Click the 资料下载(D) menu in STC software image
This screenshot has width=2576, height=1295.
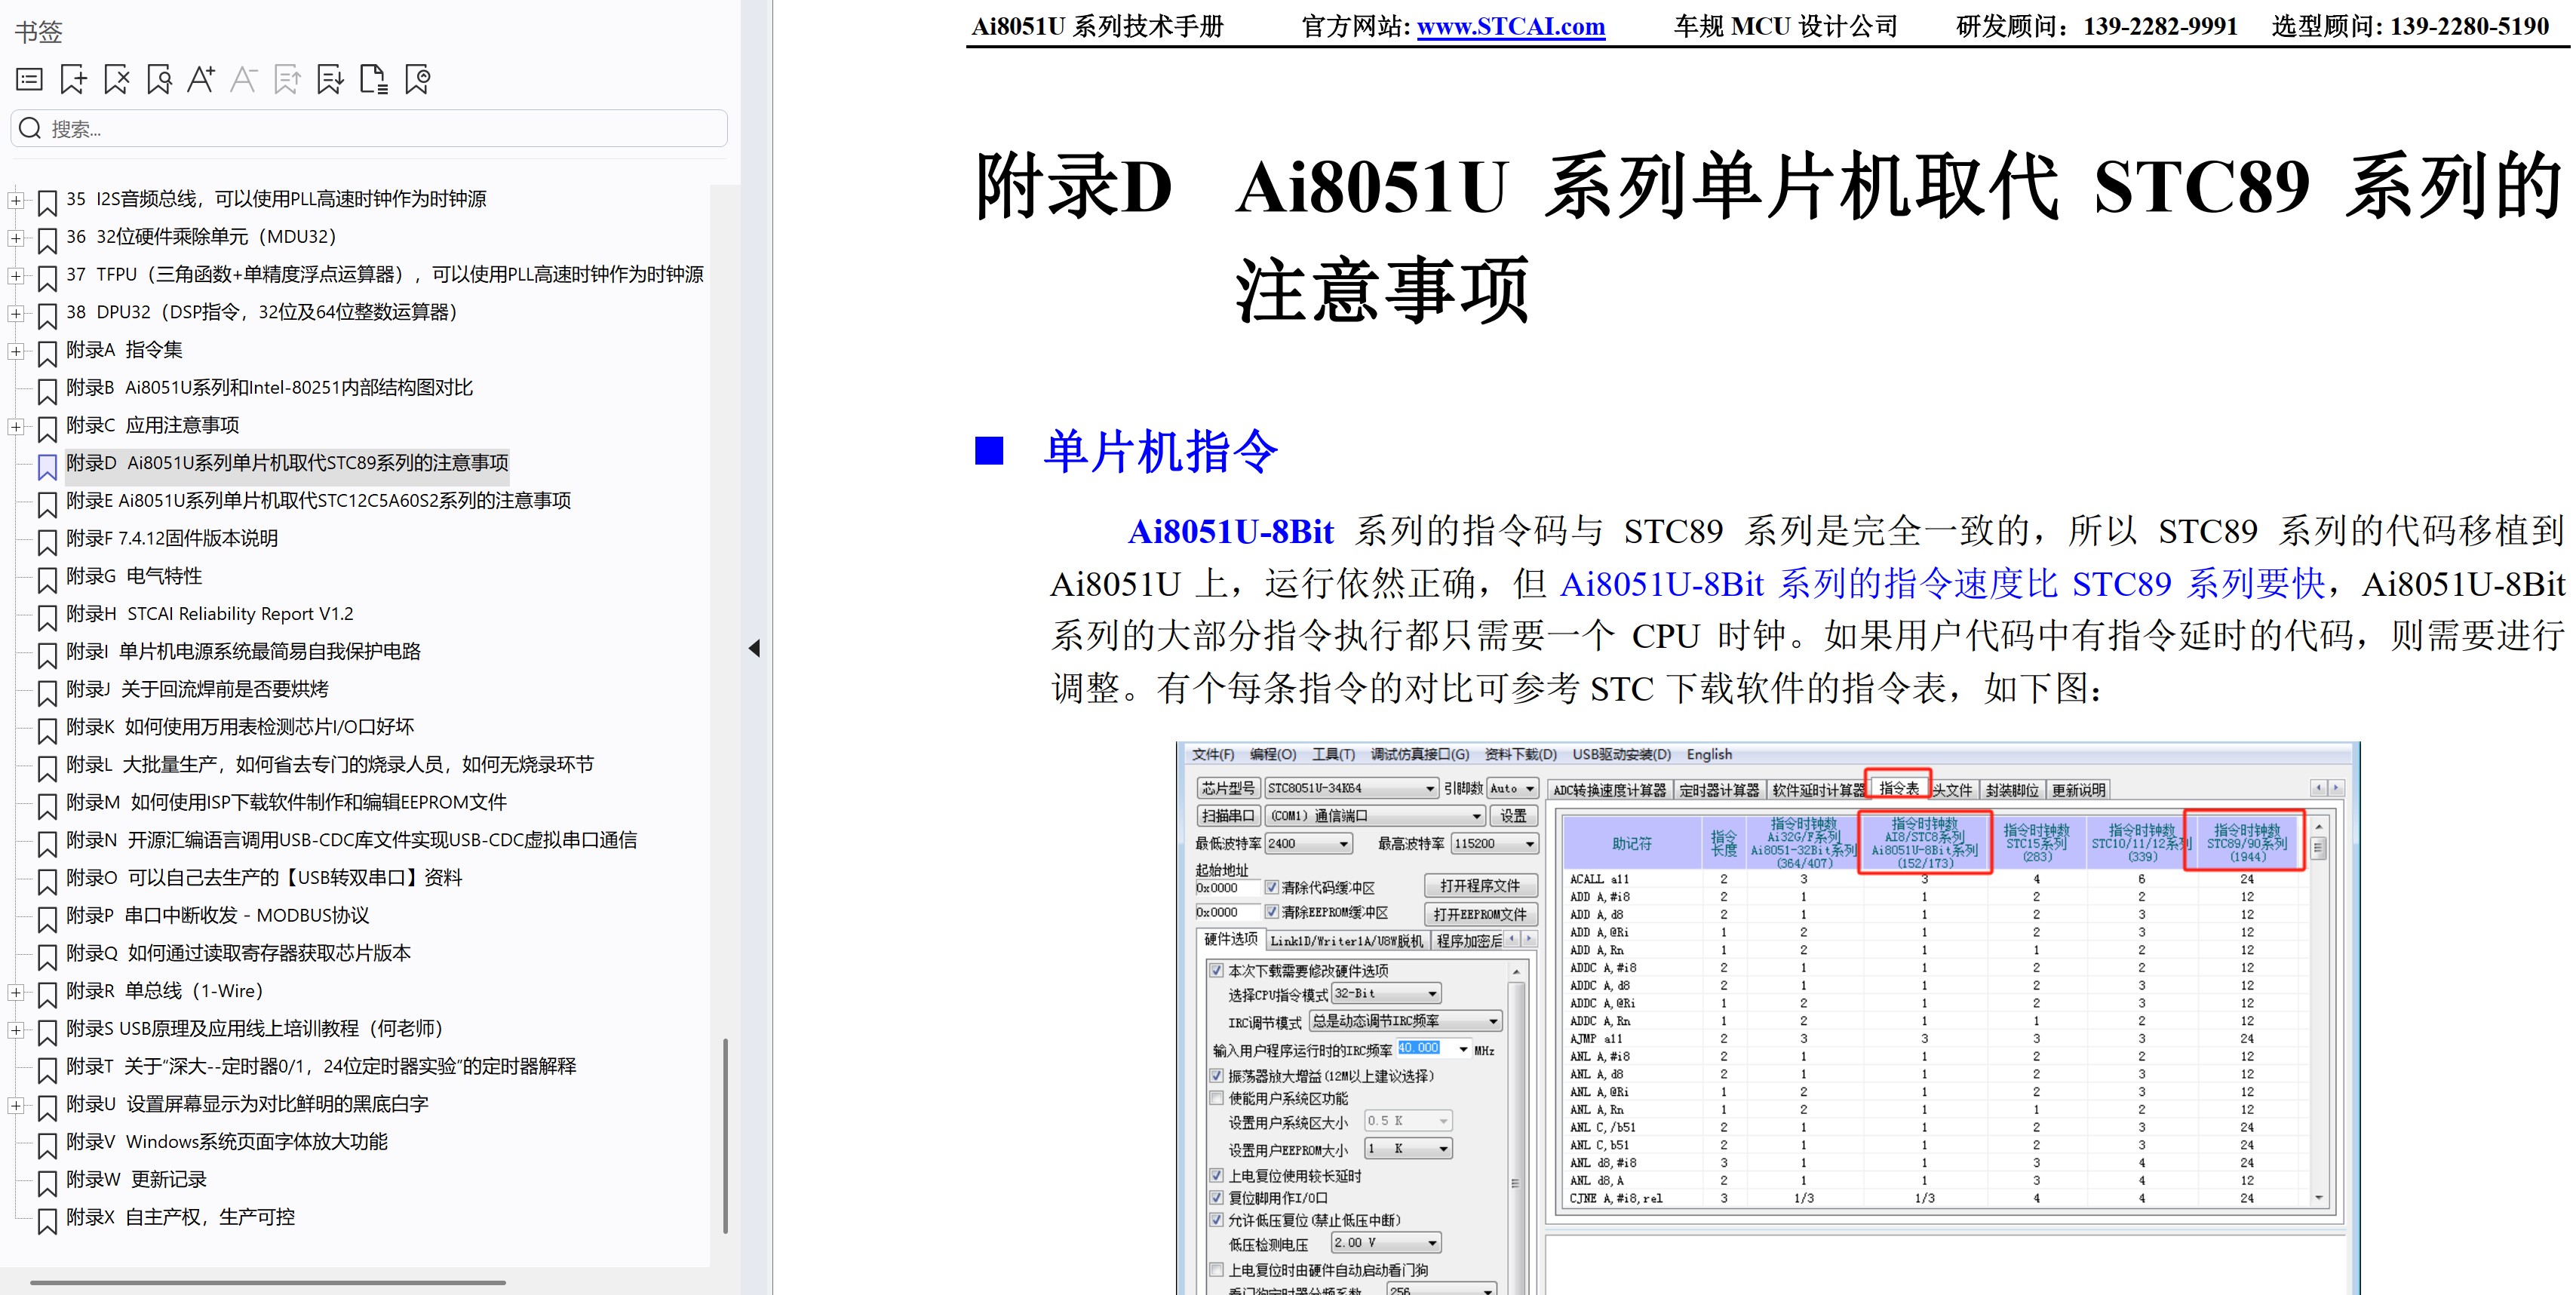1520,754
